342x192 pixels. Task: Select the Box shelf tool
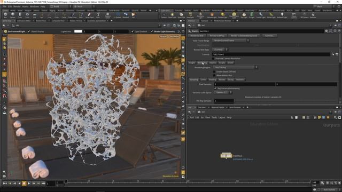5,15
